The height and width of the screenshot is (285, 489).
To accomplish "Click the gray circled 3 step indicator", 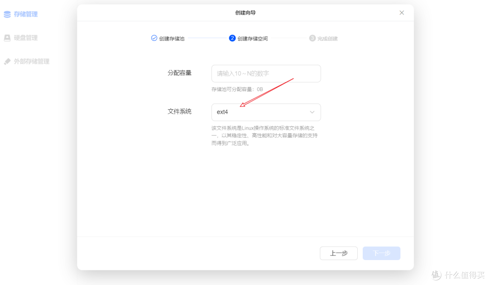I will pos(312,39).
